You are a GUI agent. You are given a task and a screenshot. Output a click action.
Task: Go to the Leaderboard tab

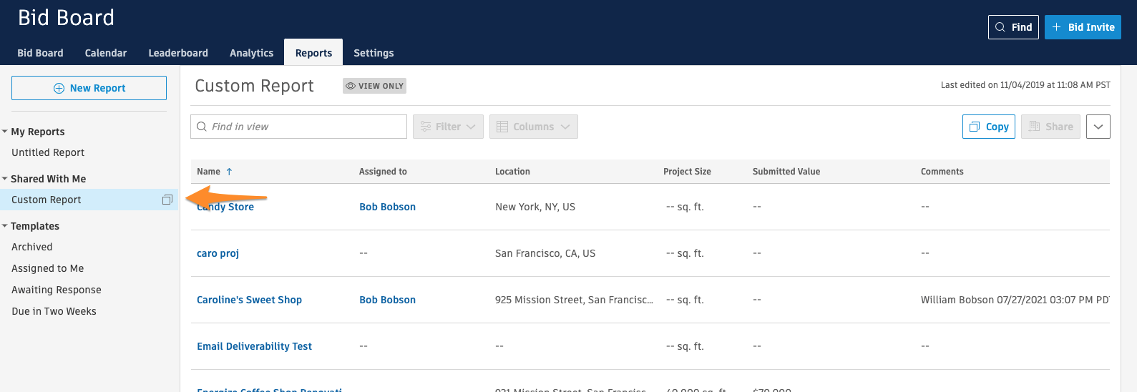click(x=178, y=53)
